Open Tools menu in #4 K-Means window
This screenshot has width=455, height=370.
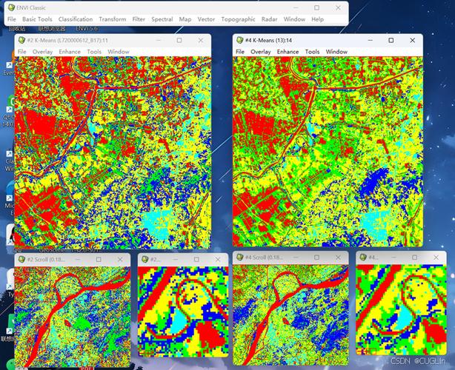pyautogui.click(x=312, y=52)
